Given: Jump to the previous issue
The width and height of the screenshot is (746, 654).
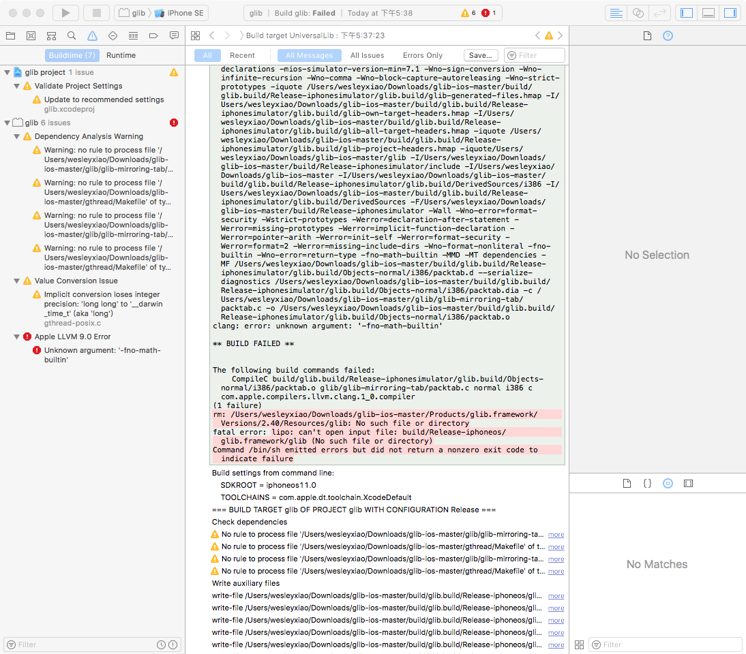Looking at the screenshot, I should 537,35.
